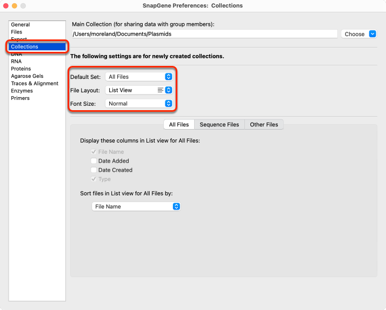Open the Font Size dropdown
This screenshot has width=386, height=310.
point(139,104)
